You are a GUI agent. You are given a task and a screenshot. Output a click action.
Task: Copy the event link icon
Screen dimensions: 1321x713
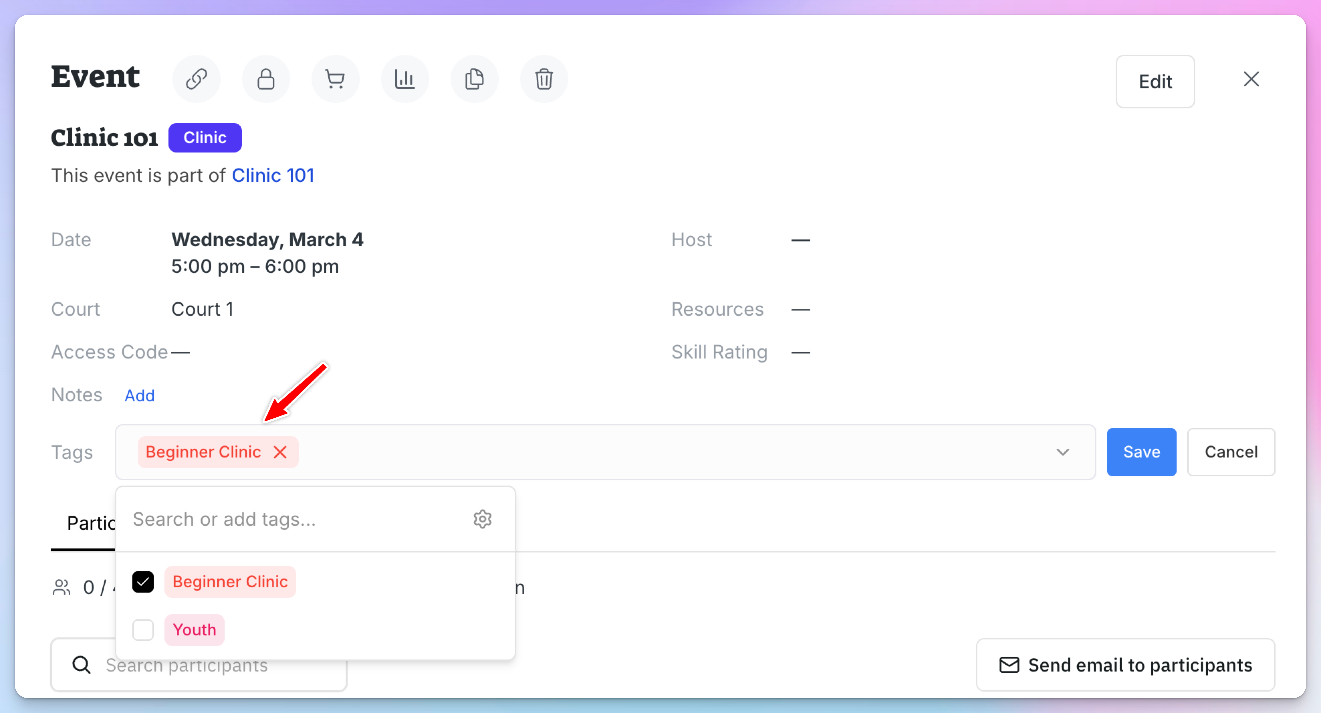click(x=197, y=79)
